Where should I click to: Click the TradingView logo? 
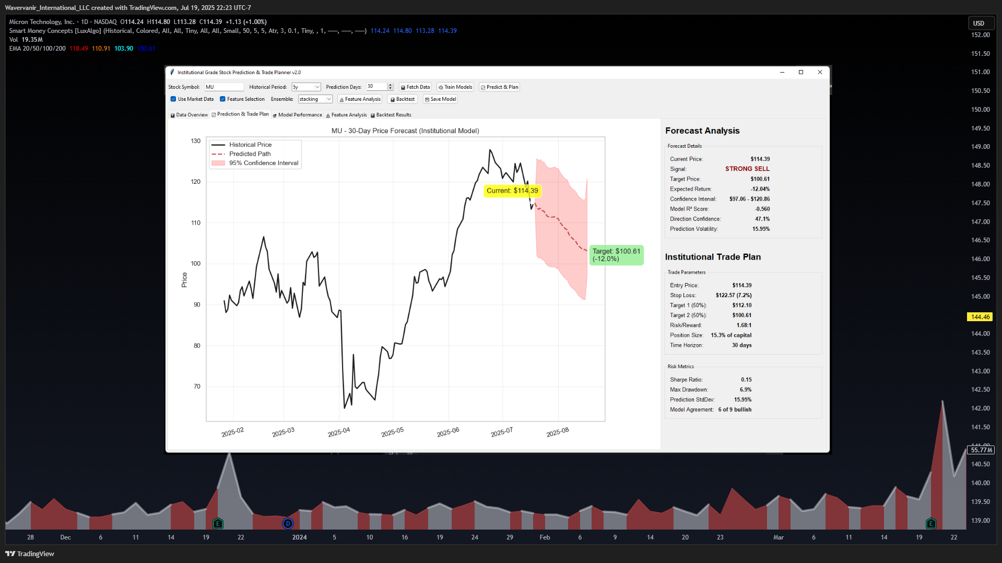point(30,554)
